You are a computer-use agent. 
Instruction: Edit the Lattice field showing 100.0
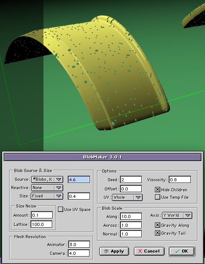point(41,224)
